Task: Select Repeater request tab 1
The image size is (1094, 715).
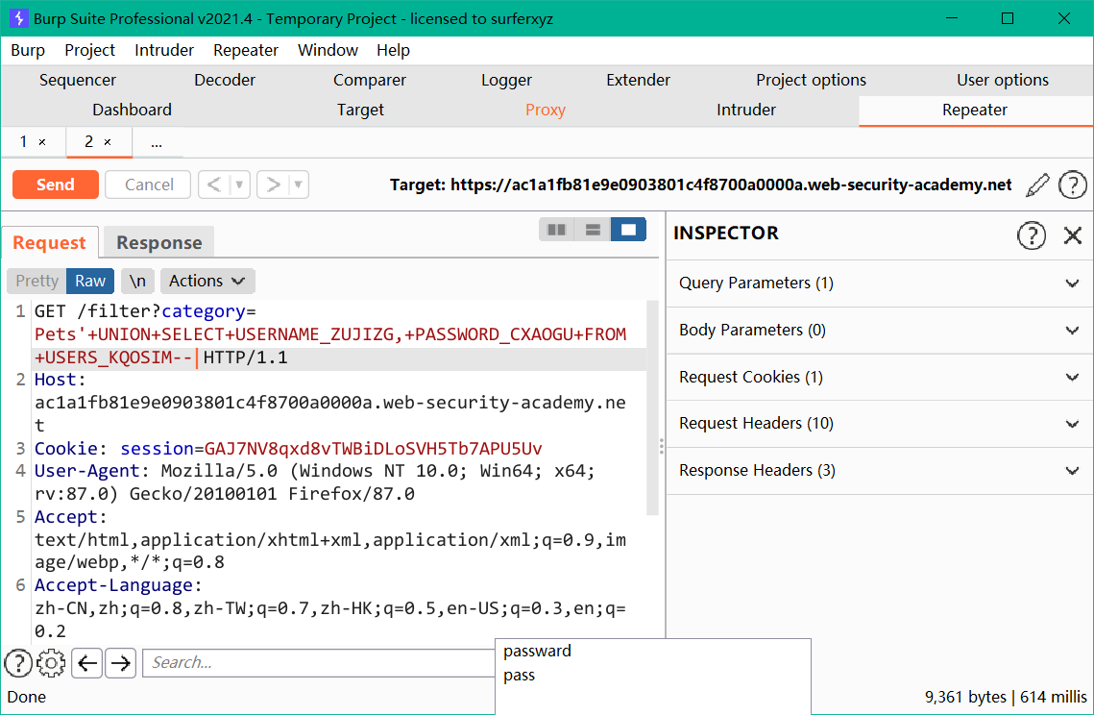Action: pyautogui.click(x=24, y=142)
